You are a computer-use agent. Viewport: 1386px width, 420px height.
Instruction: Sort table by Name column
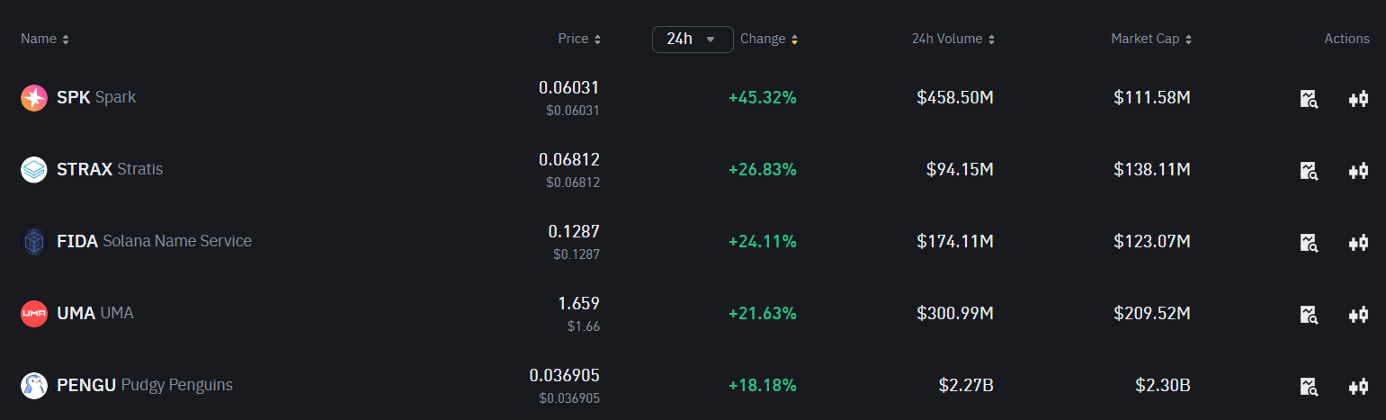pos(45,40)
